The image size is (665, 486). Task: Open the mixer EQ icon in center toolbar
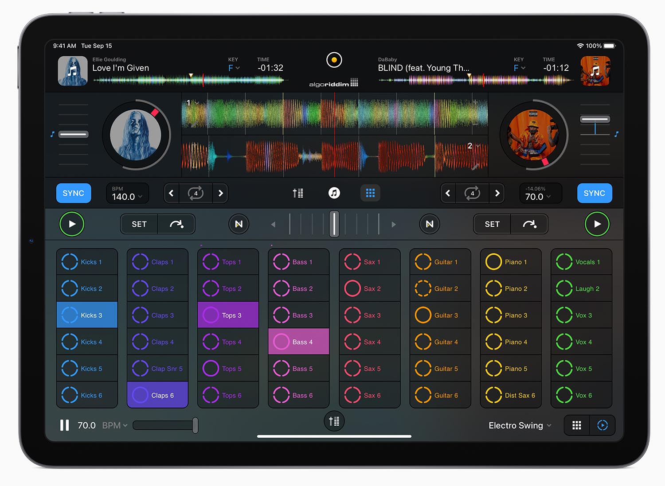298,193
